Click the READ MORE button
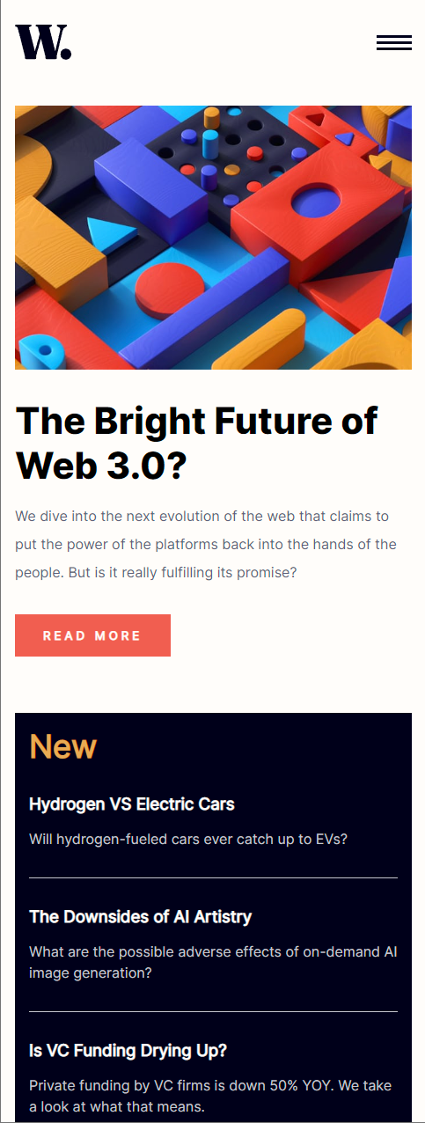 click(x=92, y=635)
